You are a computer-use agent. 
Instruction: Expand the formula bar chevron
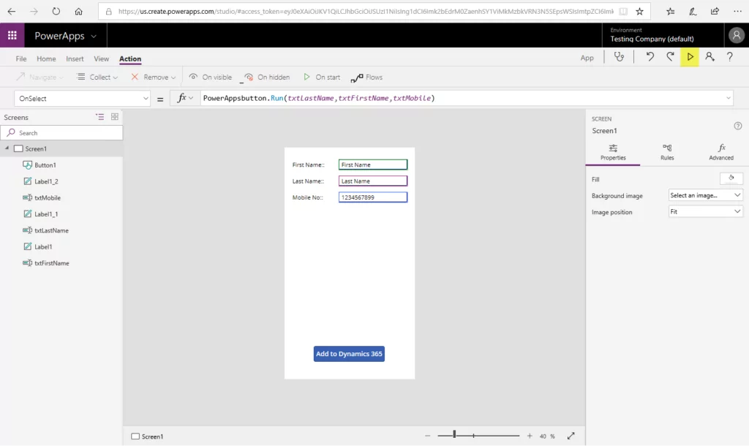click(728, 99)
